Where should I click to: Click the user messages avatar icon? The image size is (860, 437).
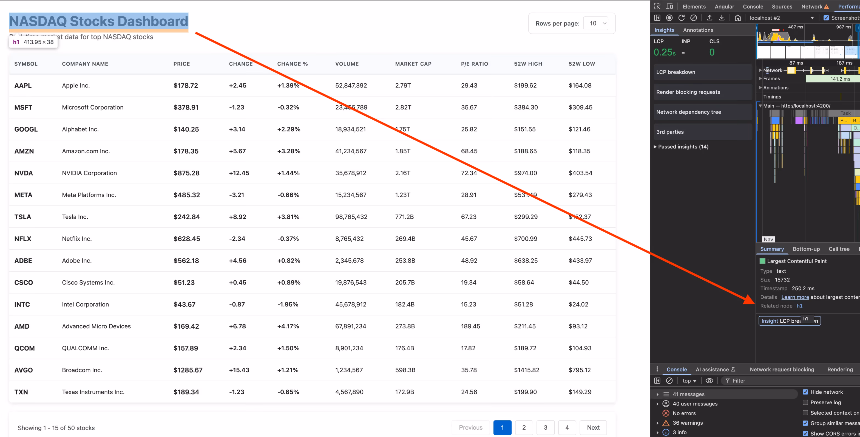pyautogui.click(x=666, y=404)
